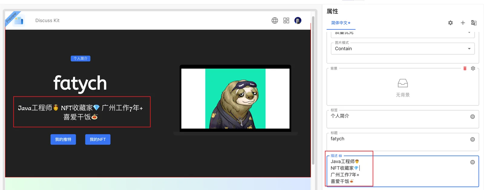Open 背景 section settings gear
This screenshot has width=484, height=190.
click(473, 69)
